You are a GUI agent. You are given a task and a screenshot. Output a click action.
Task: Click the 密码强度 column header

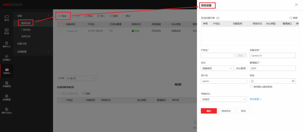[x=156, y=24]
